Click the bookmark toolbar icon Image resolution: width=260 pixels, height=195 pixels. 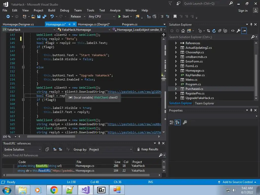click(175, 17)
